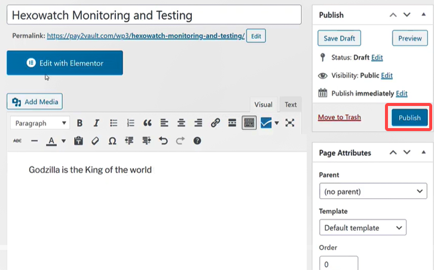Toggle the toolbar kitchen sink button
Image resolution: width=434 pixels, height=270 pixels.
249,123
